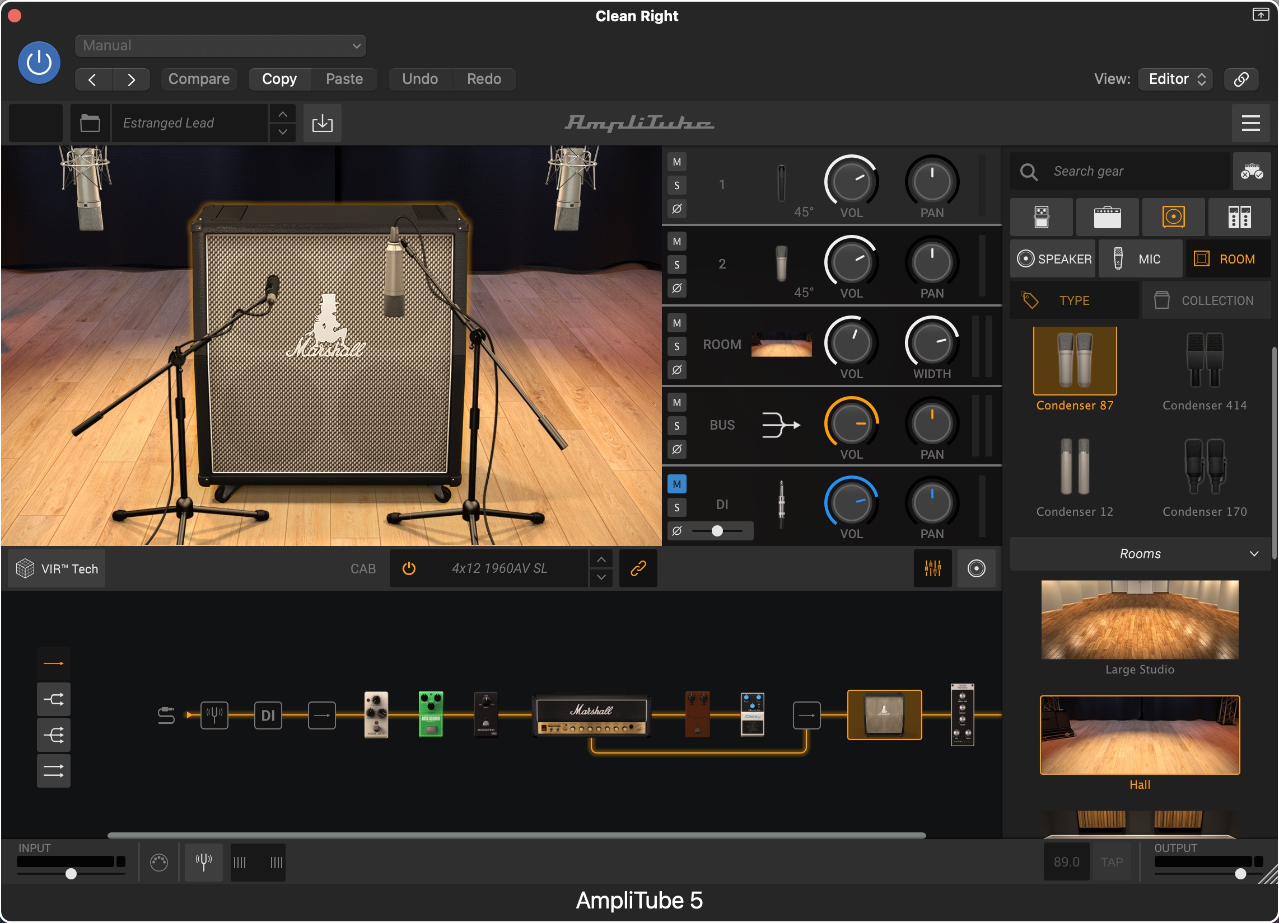Unmute the DI channel
Screen dimensions: 1279x923
pos(676,484)
